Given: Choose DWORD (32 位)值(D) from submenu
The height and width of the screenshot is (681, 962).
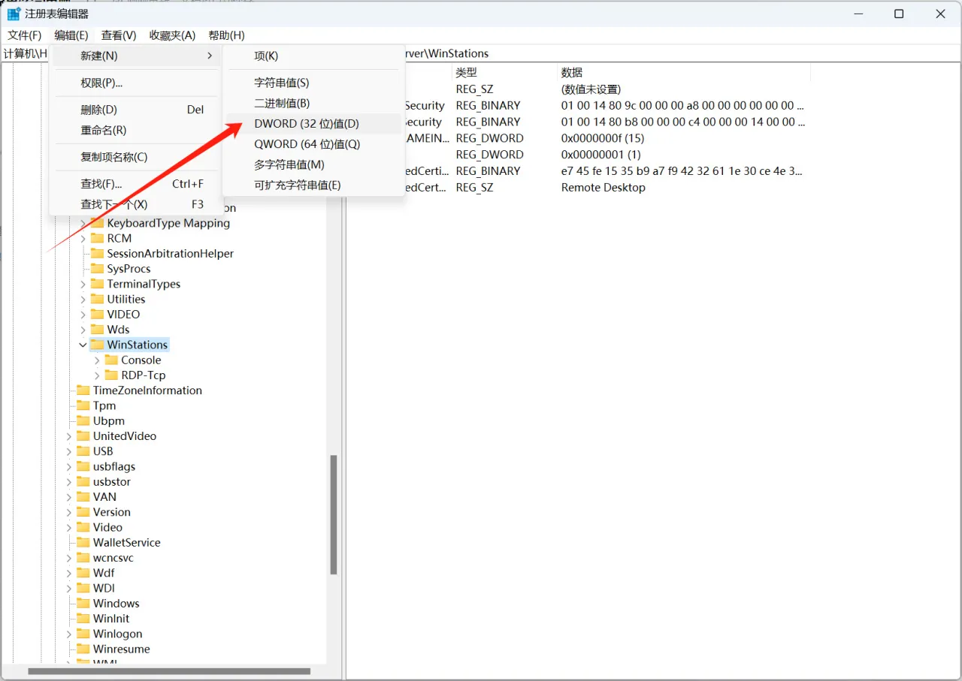Looking at the screenshot, I should click(313, 124).
